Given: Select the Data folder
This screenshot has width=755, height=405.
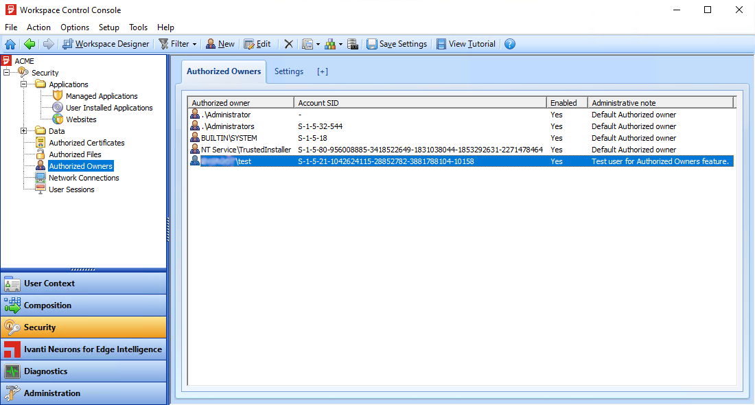Looking at the screenshot, I should (56, 131).
